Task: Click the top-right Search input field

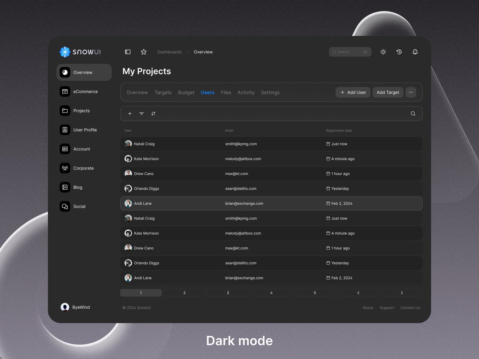Action: pyautogui.click(x=350, y=51)
